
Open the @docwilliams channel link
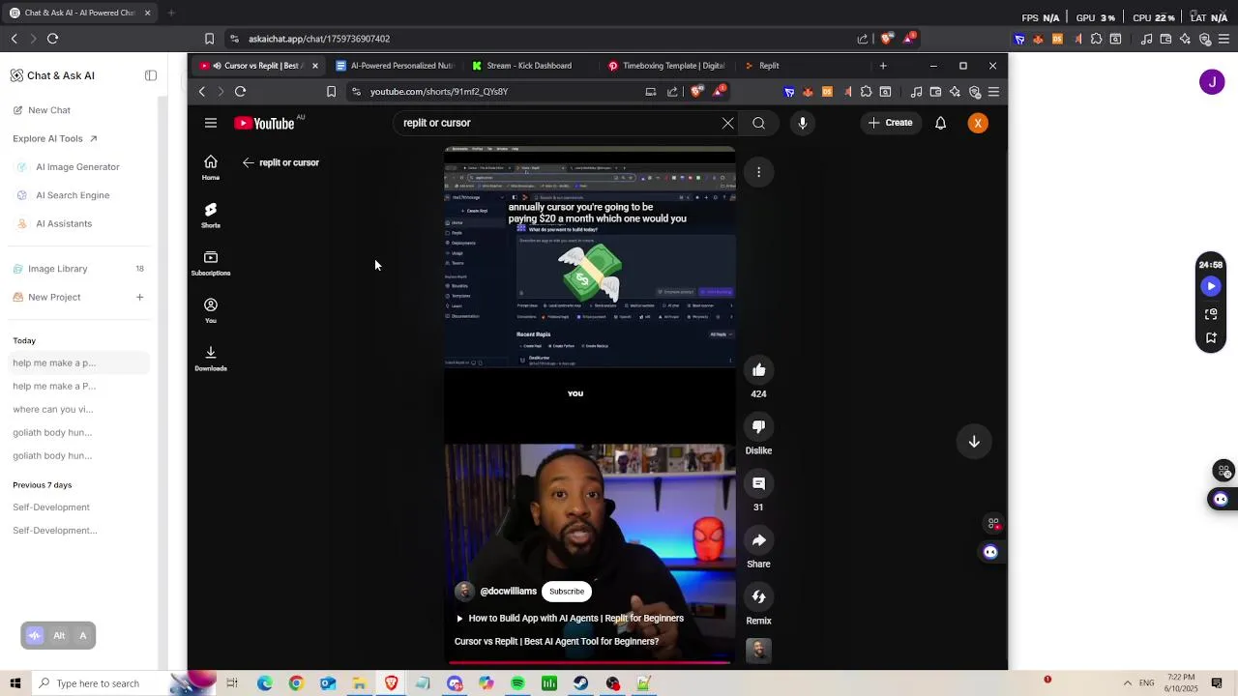[x=508, y=592]
